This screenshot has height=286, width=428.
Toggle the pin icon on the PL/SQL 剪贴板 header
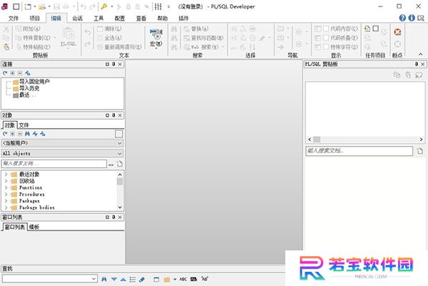pyautogui.click(x=417, y=64)
